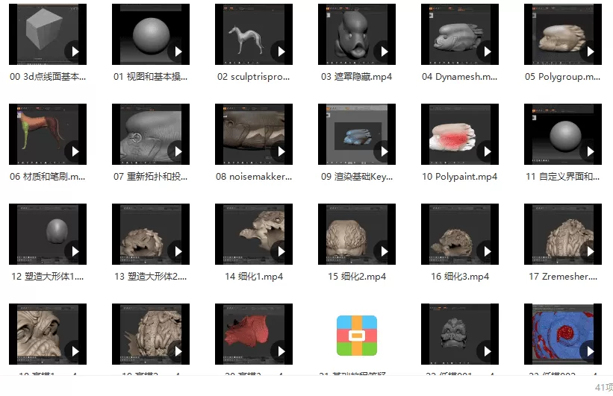The height and width of the screenshot is (396, 613).
Task: Click play icon on 12 塑造大形体1 video
Action: point(74,251)
